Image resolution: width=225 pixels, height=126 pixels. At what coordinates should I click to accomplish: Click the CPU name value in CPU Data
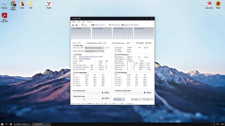(91, 57)
